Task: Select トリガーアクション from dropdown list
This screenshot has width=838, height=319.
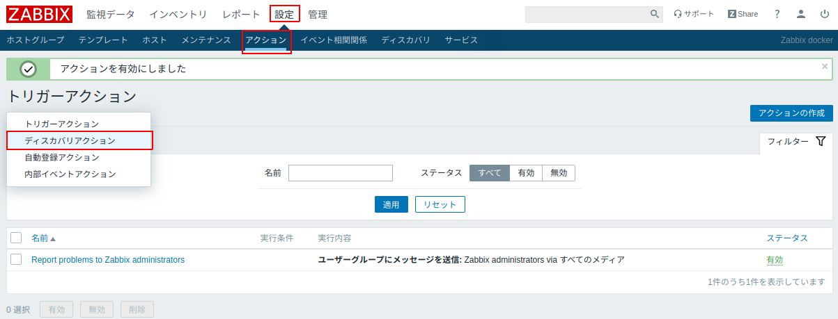Action: tap(79, 124)
